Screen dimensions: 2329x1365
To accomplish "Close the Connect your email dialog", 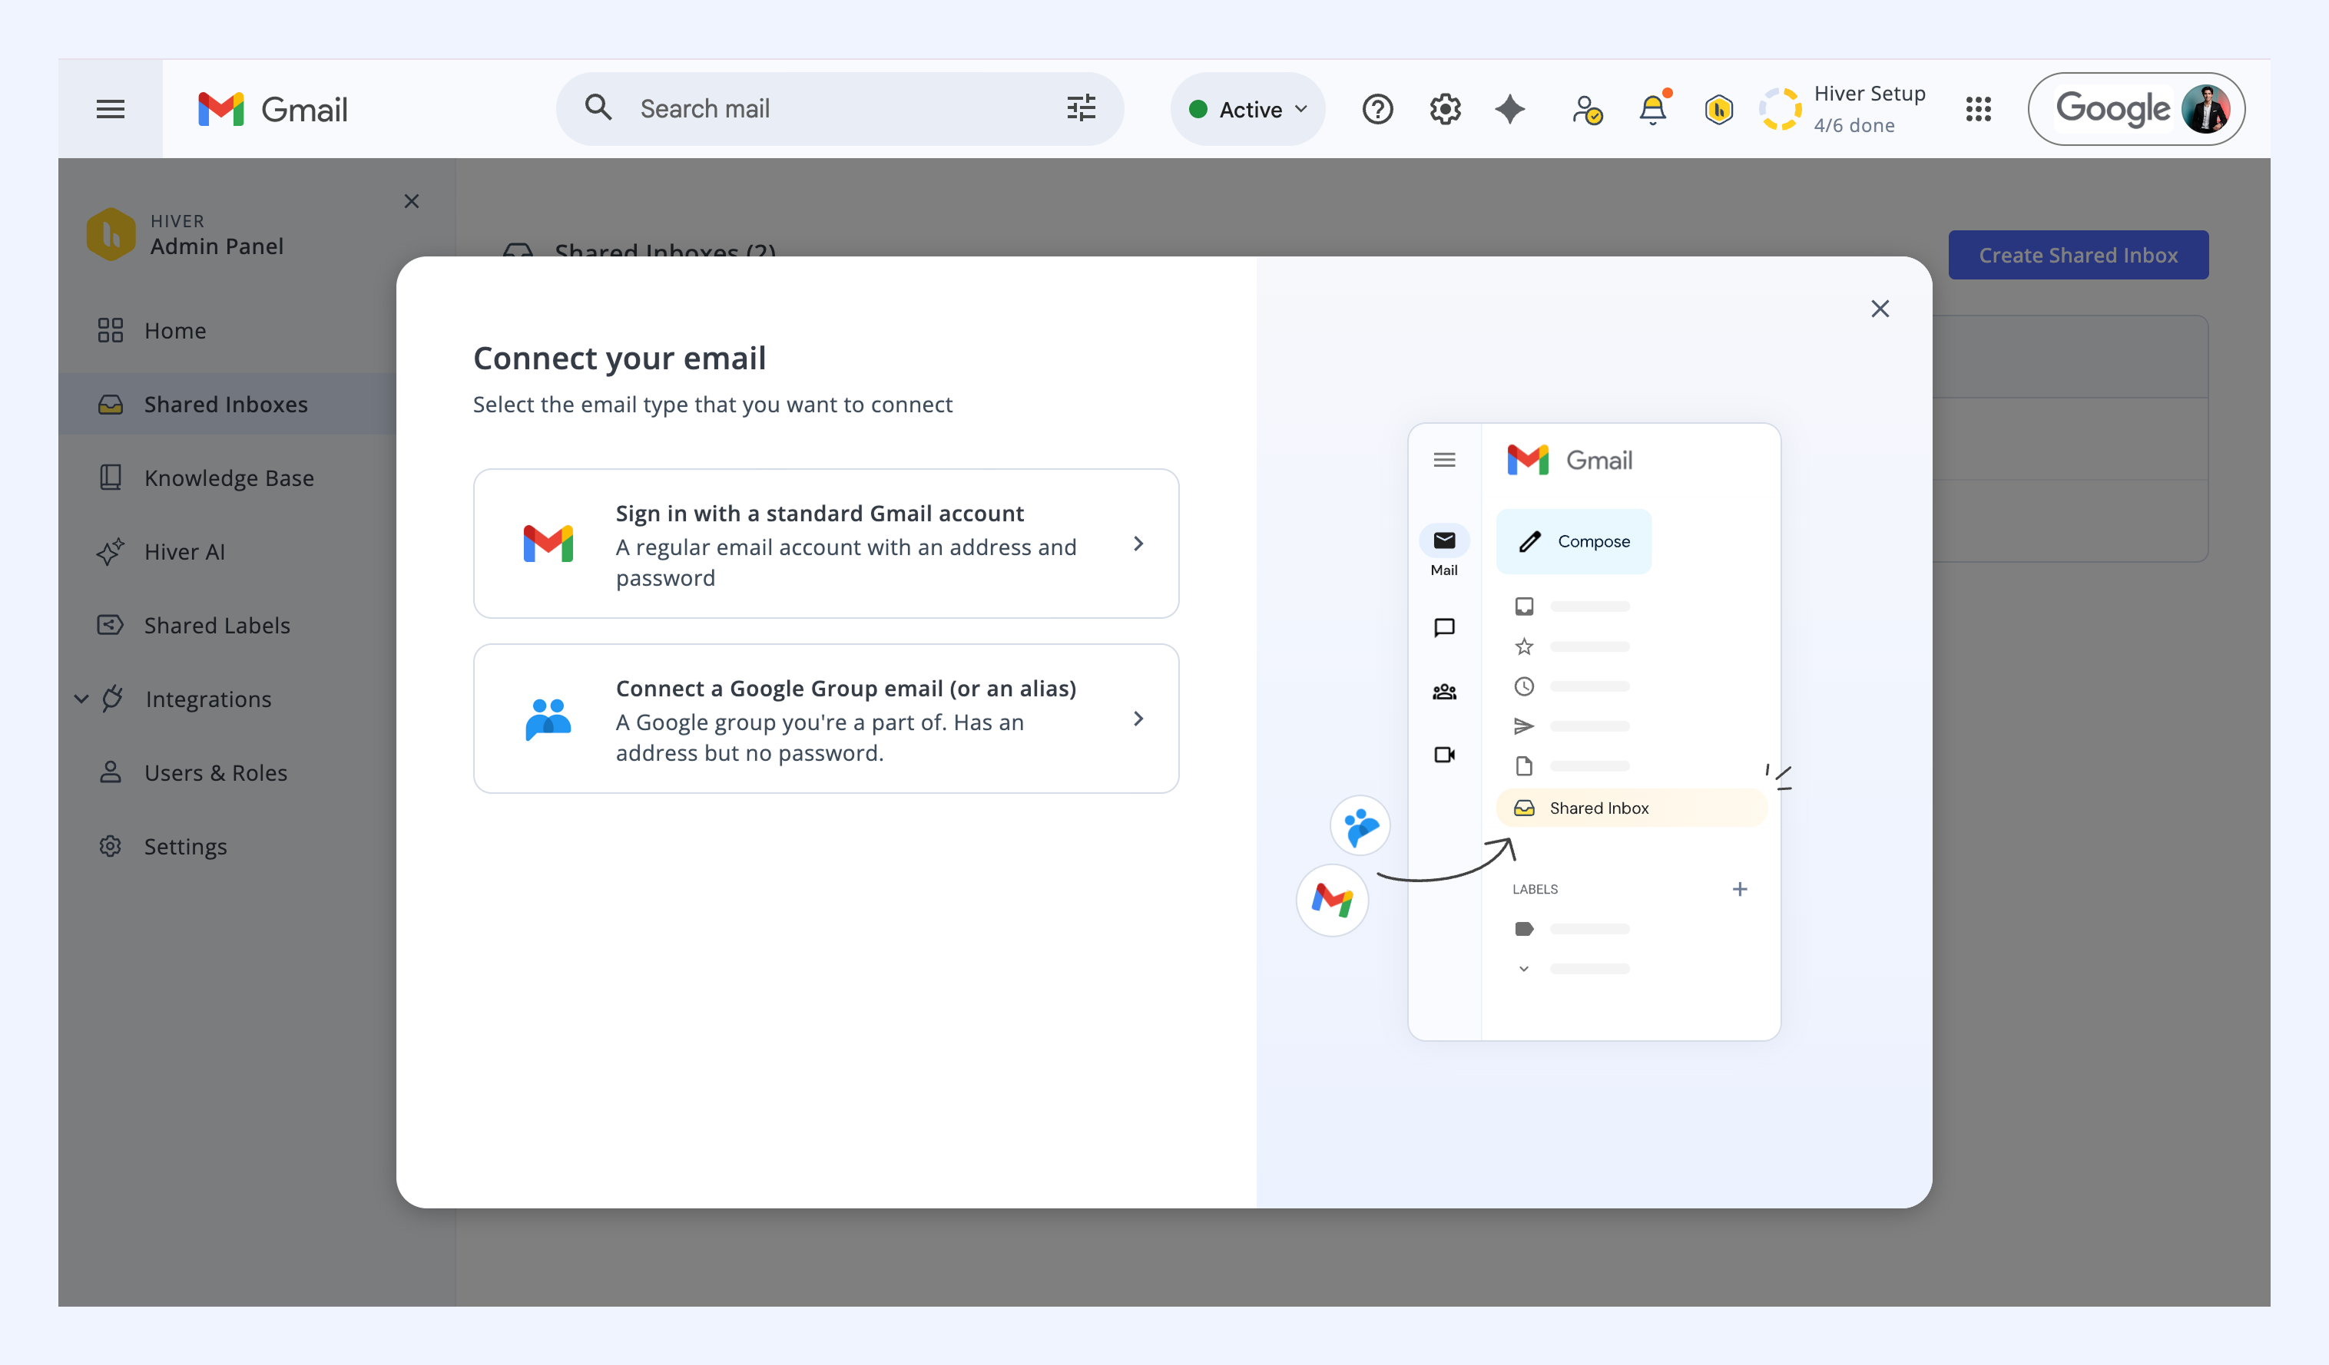I will point(1880,309).
